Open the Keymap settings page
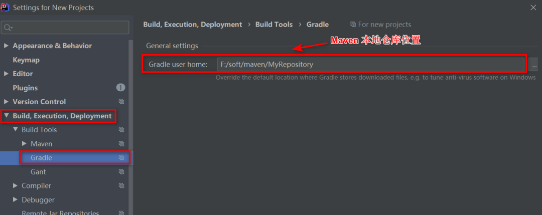This screenshot has height=215, width=542. click(x=26, y=60)
